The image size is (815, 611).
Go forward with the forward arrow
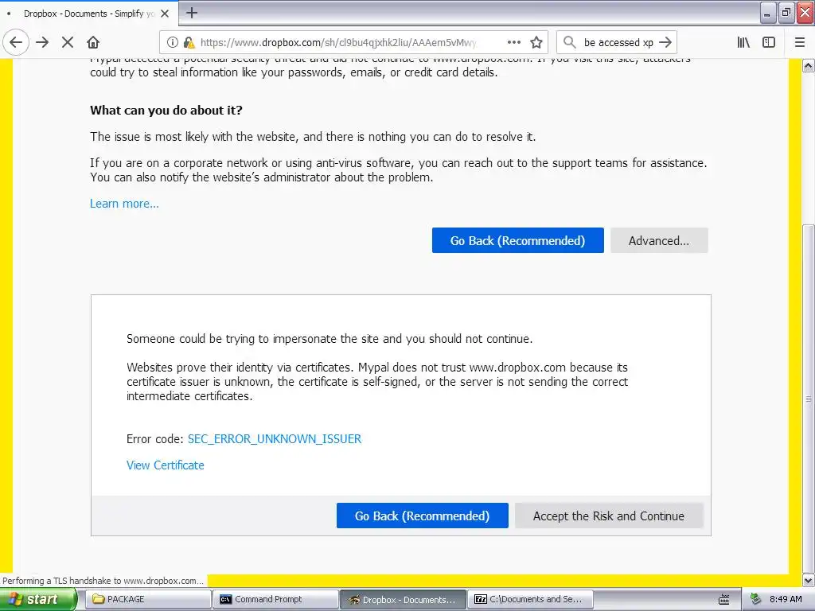click(42, 42)
